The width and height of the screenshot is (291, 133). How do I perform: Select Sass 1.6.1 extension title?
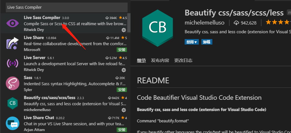pyautogui.click(x=28, y=77)
